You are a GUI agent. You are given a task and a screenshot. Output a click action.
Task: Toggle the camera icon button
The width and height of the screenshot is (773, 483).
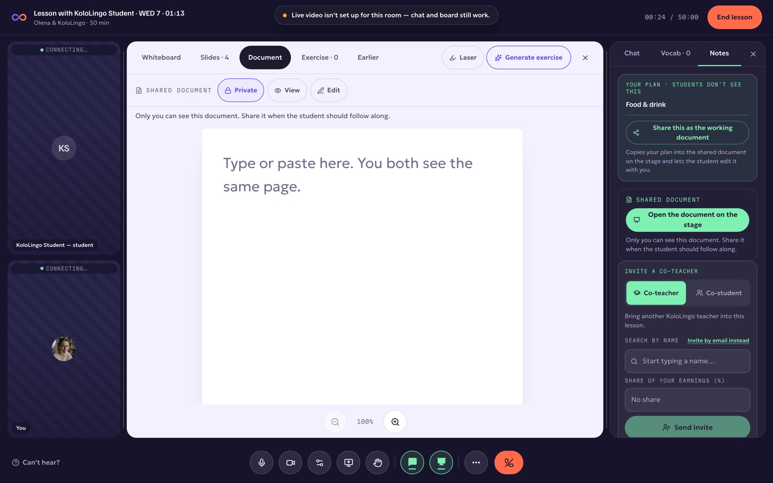click(x=290, y=462)
